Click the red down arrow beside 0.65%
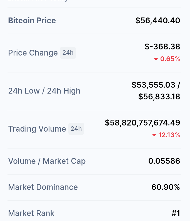Image resolution: width=190 pixels, height=221 pixels. coord(156,59)
